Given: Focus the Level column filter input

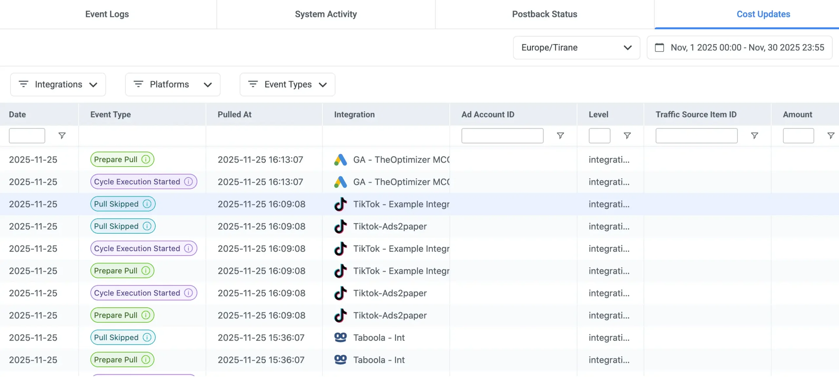Looking at the screenshot, I should pyautogui.click(x=599, y=135).
